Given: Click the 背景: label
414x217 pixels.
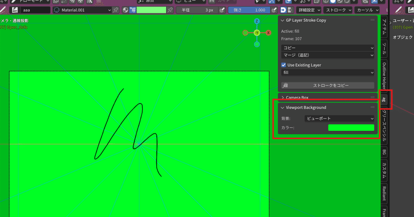Looking at the screenshot, I should (x=286, y=119).
